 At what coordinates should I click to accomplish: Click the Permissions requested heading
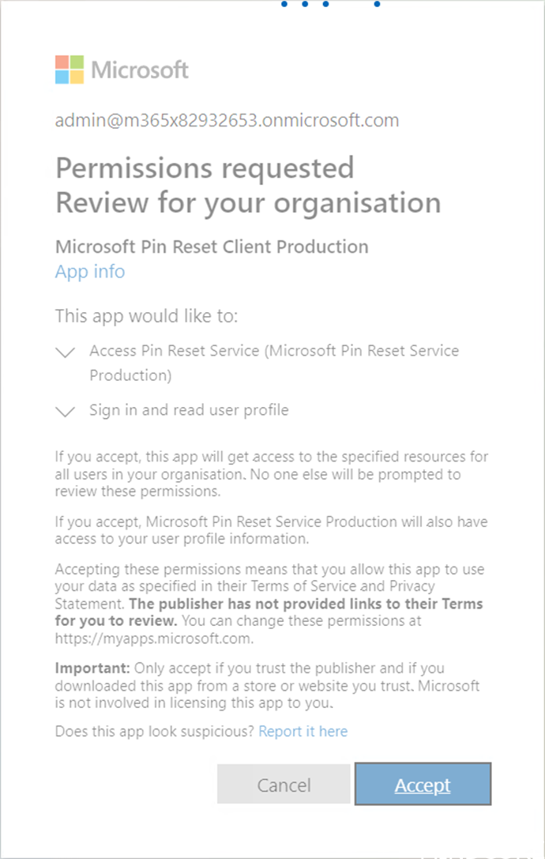point(205,168)
